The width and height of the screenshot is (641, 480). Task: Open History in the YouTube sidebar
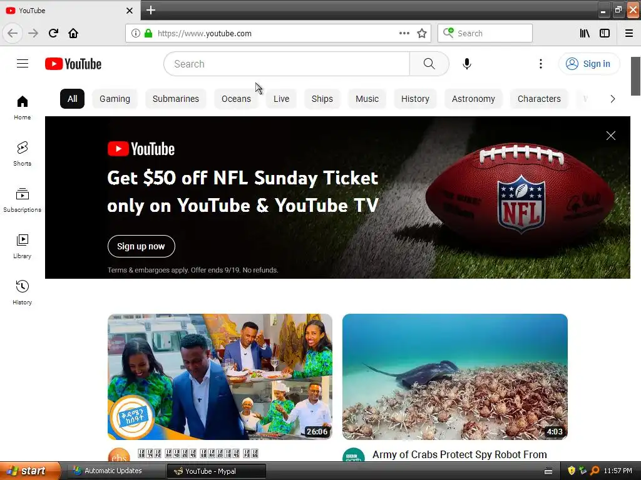click(x=23, y=292)
